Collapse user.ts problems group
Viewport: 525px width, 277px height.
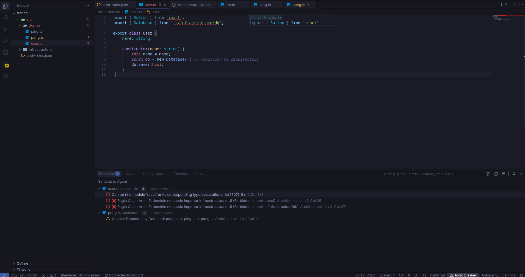[x=99, y=189]
